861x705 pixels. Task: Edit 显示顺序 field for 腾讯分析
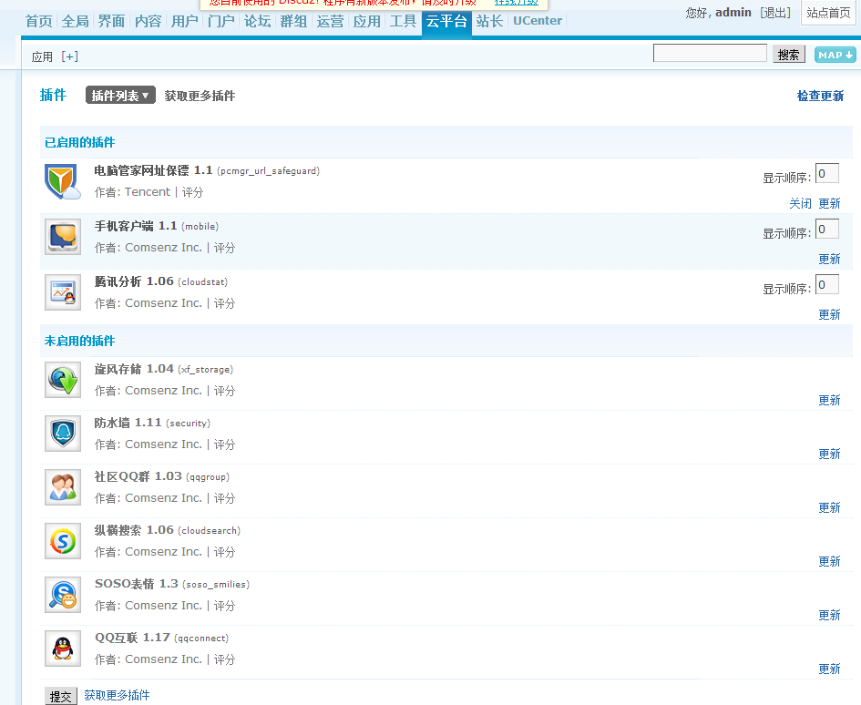tap(827, 284)
